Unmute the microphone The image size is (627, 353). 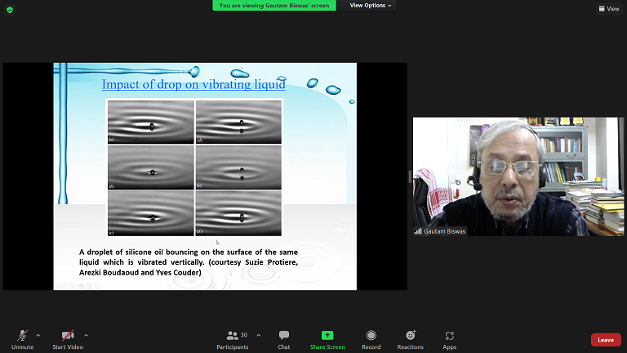(x=22, y=337)
